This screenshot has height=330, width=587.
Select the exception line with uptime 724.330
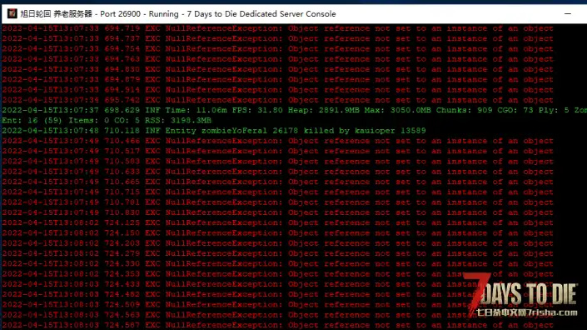pyautogui.click(x=277, y=263)
